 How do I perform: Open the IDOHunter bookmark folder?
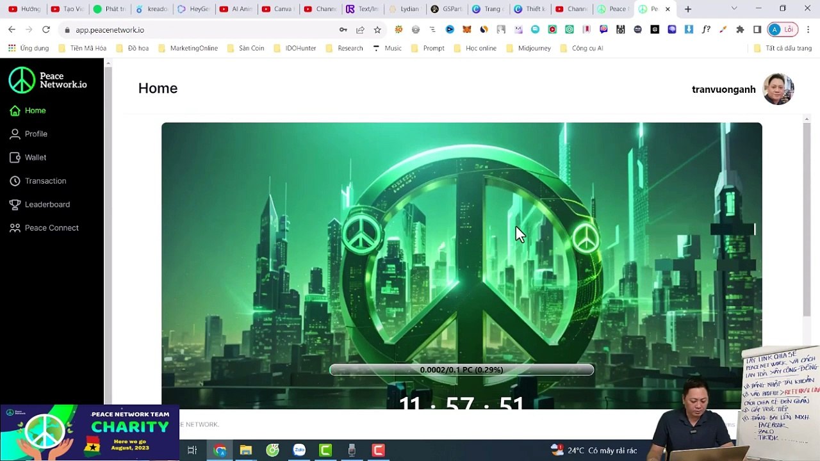294,48
